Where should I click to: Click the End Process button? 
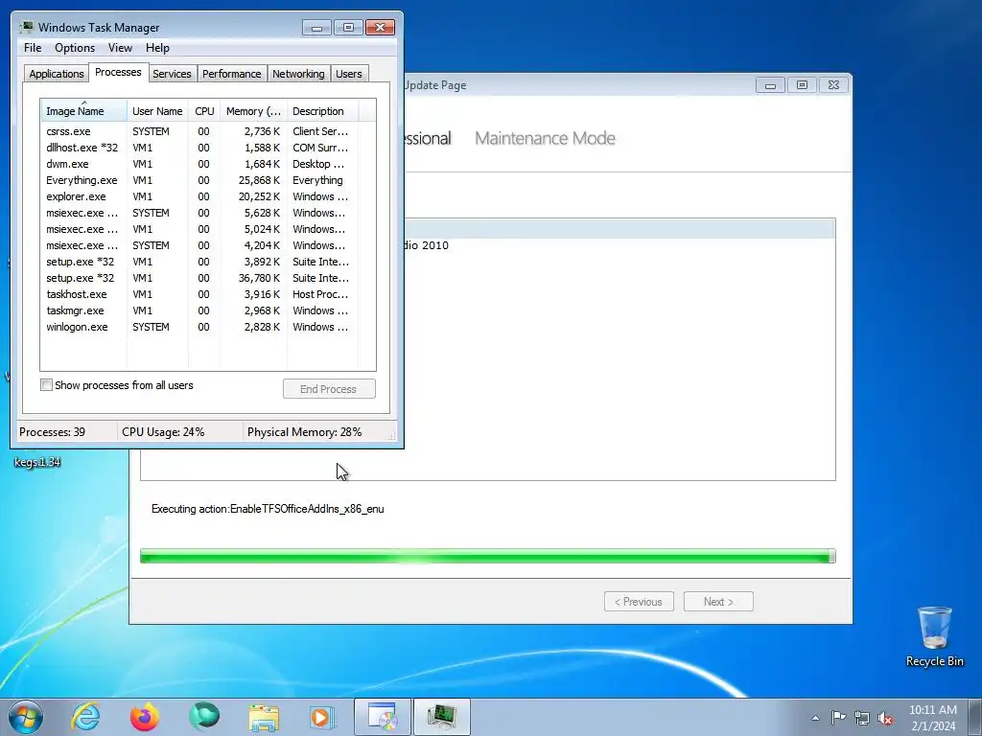click(x=329, y=389)
